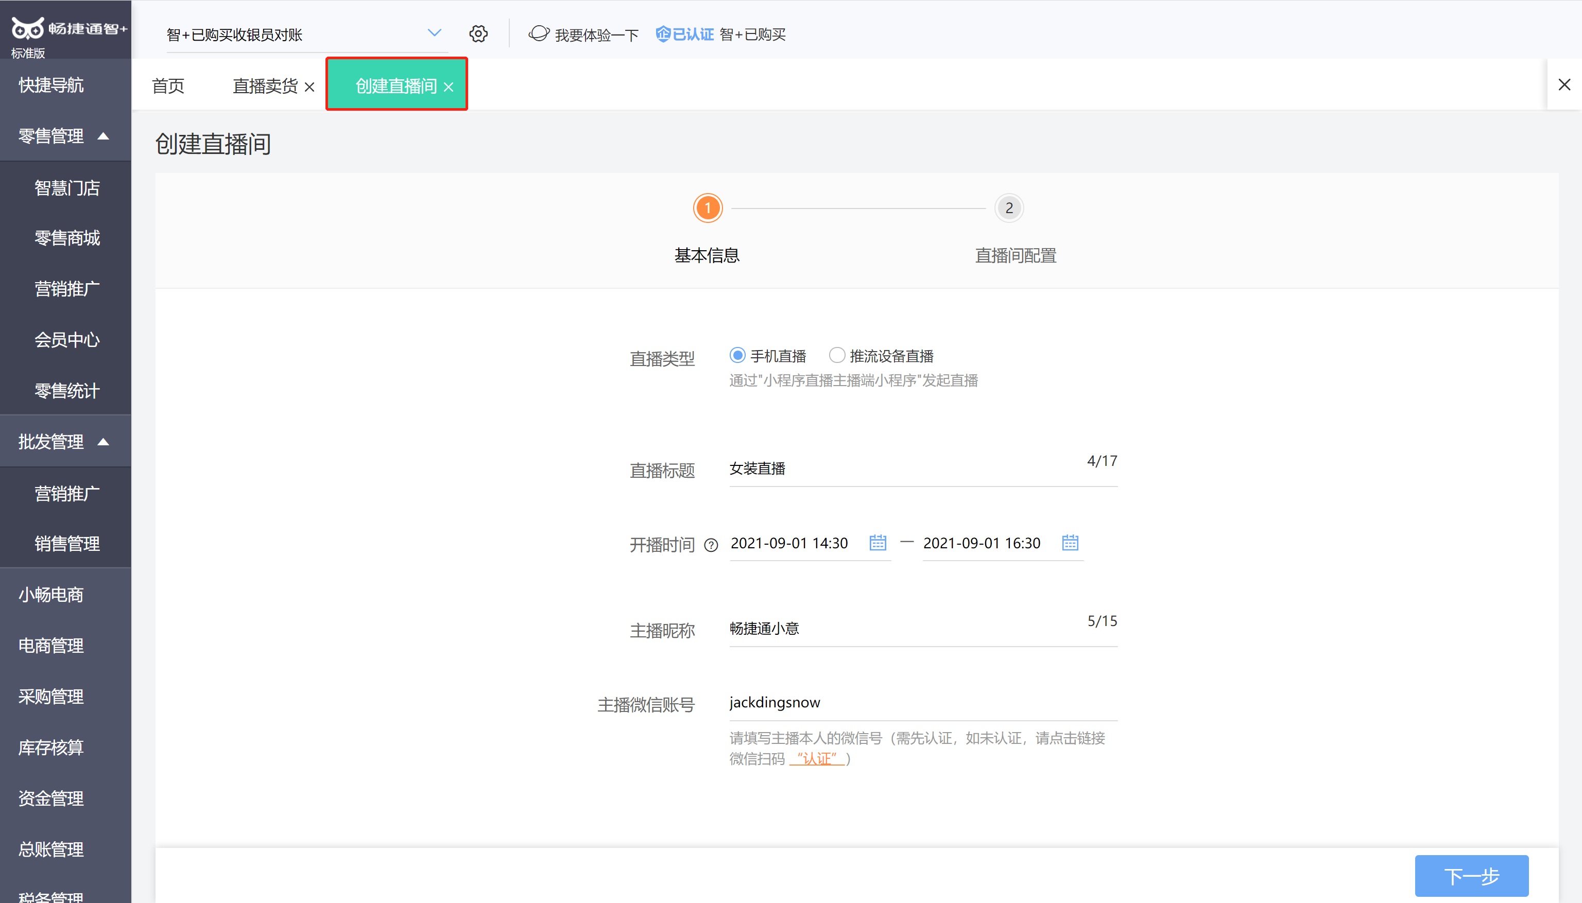
Task: Open 零售商城 in the sidebar
Action: pos(67,238)
